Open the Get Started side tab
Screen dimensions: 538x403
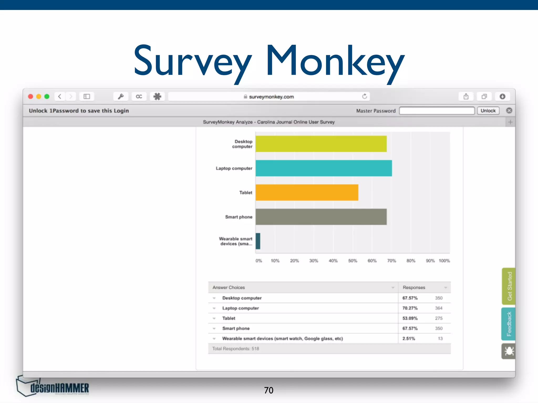pos(509,286)
